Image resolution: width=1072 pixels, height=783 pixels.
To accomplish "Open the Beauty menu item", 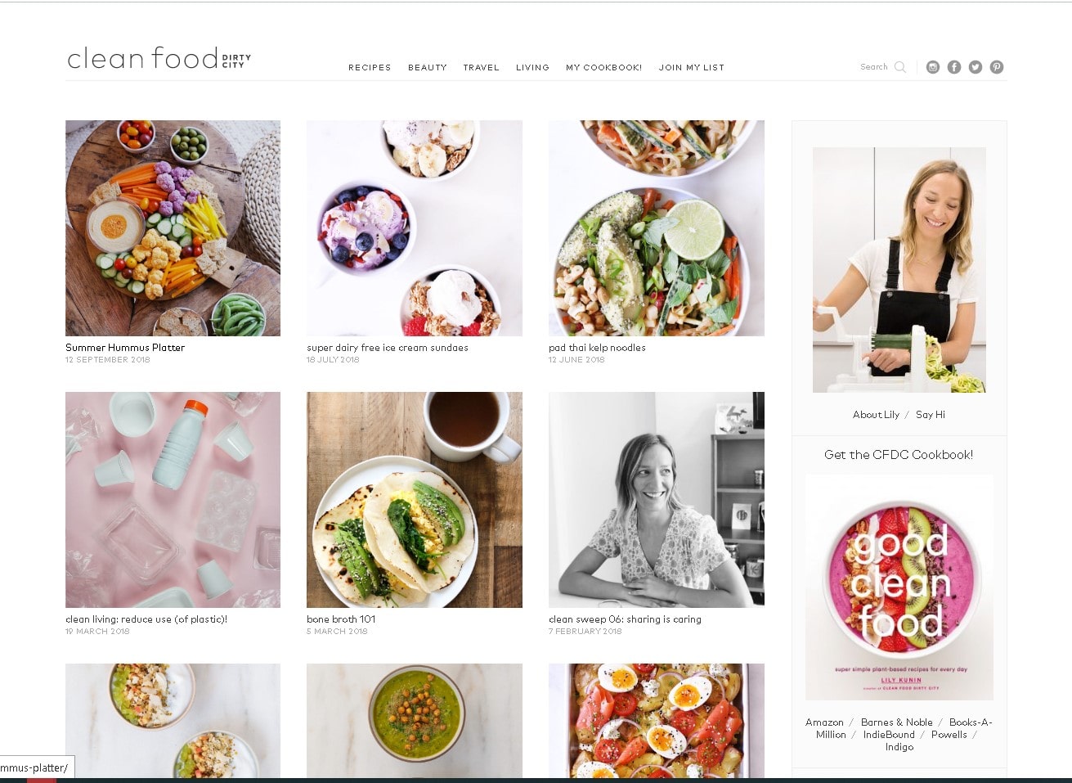I will point(428,68).
